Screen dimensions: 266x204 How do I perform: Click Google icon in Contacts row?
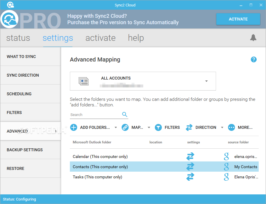click(x=226, y=167)
